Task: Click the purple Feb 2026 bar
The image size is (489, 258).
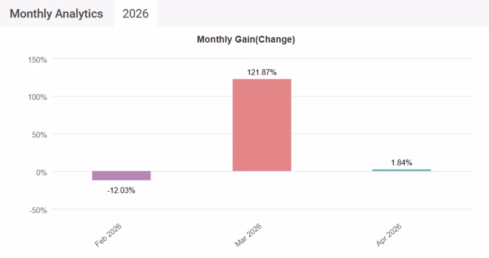Action: [x=121, y=175]
